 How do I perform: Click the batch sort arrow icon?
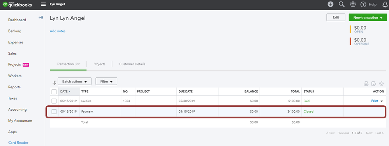(x=55, y=82)
